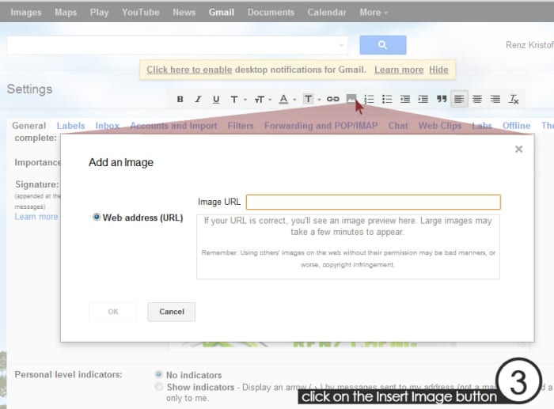Go to Maps in Google bar
The height and width of the screenshot is (409, 554).
pos(66,13)
